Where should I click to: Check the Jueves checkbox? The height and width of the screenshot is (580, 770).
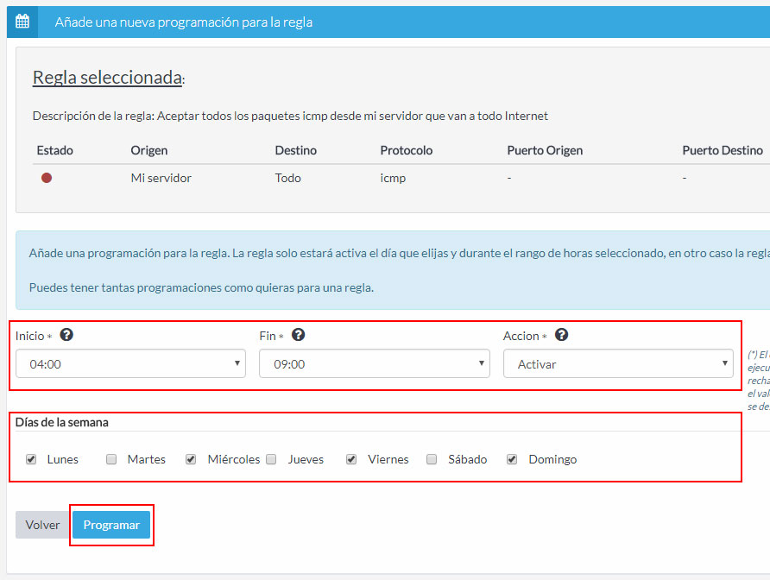point(271,459)
